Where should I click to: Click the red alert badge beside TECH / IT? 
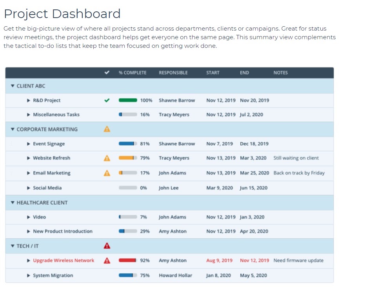107,246
